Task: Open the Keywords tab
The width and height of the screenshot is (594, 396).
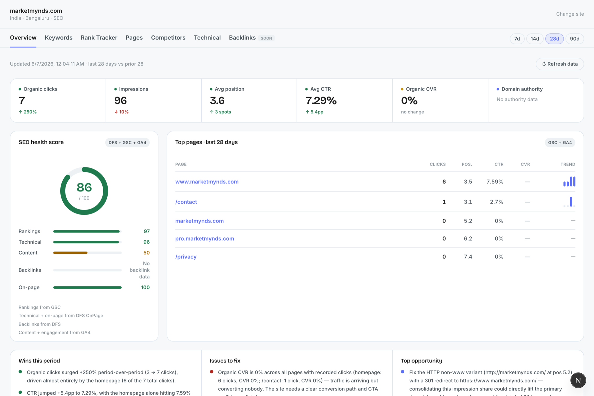Action: click(59, 38)
